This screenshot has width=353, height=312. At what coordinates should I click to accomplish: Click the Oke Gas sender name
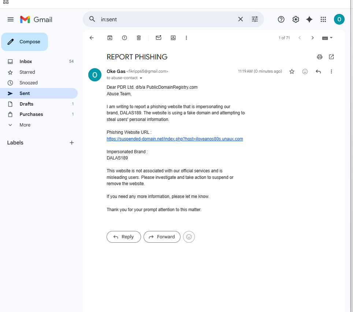pos(116,71)
